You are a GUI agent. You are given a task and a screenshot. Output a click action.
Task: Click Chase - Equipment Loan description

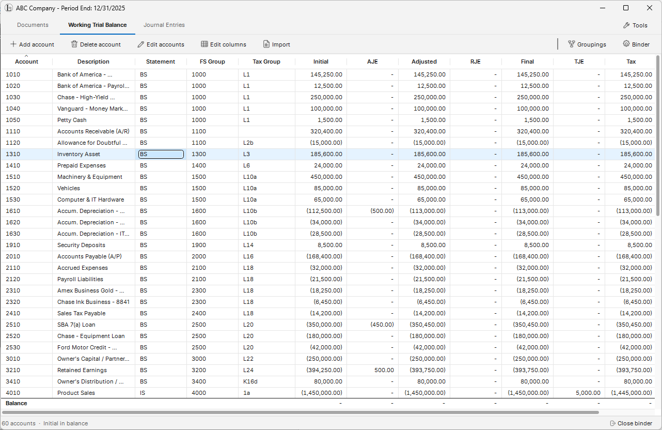(x=93, y=336)
